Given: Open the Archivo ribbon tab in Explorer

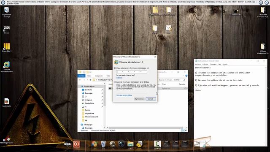Looking at the screenshot, I should 81,76.
